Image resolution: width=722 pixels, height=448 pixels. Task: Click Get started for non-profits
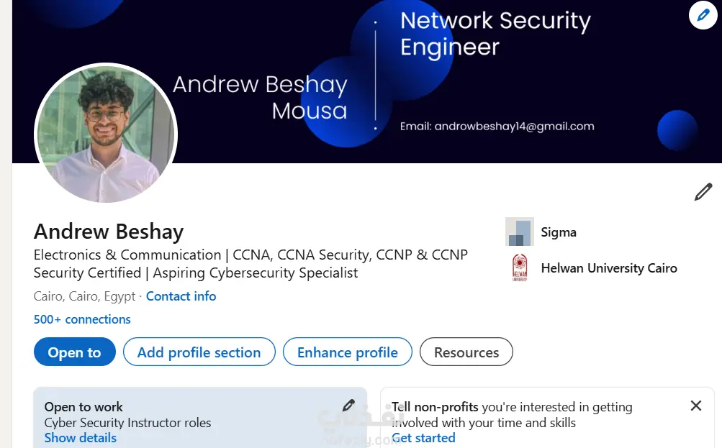point(423,438)
